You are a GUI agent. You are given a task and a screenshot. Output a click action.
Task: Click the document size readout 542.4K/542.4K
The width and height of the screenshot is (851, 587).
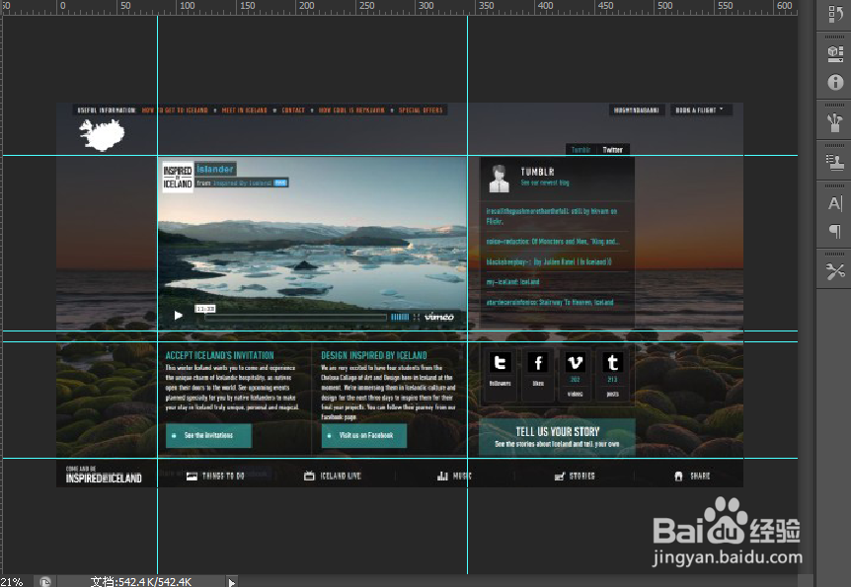pos(141,582)
